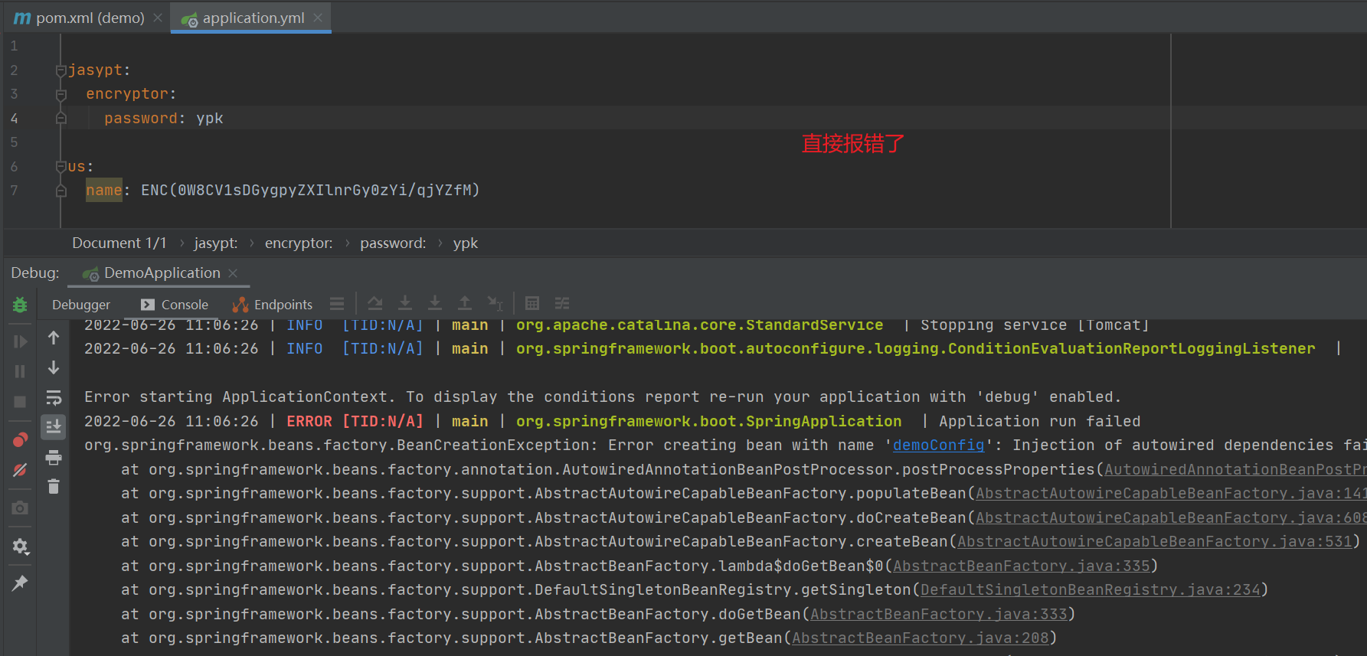Toggle Scroll to End console button
Viewport: 1367px width, 656px height.
(54, 427)
